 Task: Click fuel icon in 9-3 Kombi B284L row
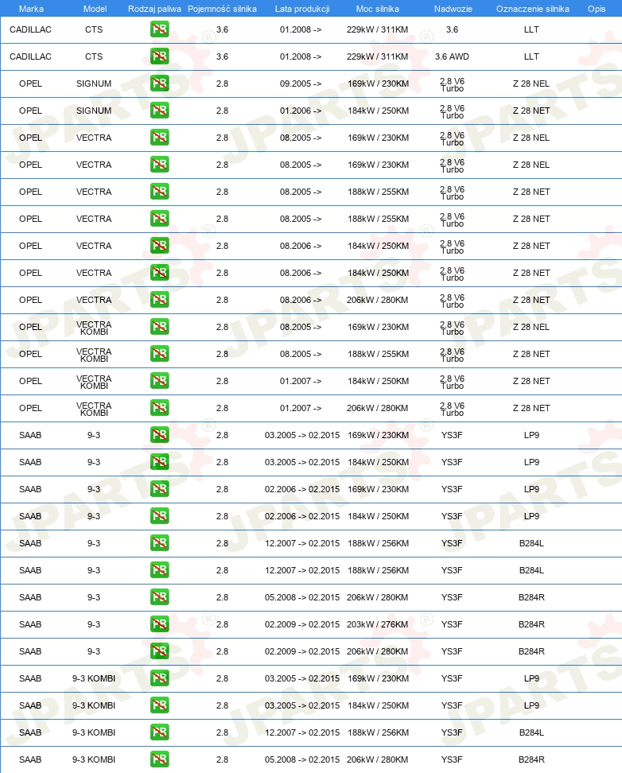click(x=159, y=732)
